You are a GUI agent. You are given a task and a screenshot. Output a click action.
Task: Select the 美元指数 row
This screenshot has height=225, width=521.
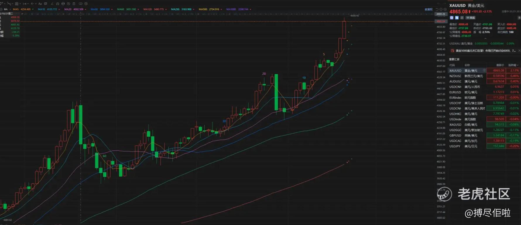[x=484, y=119]
